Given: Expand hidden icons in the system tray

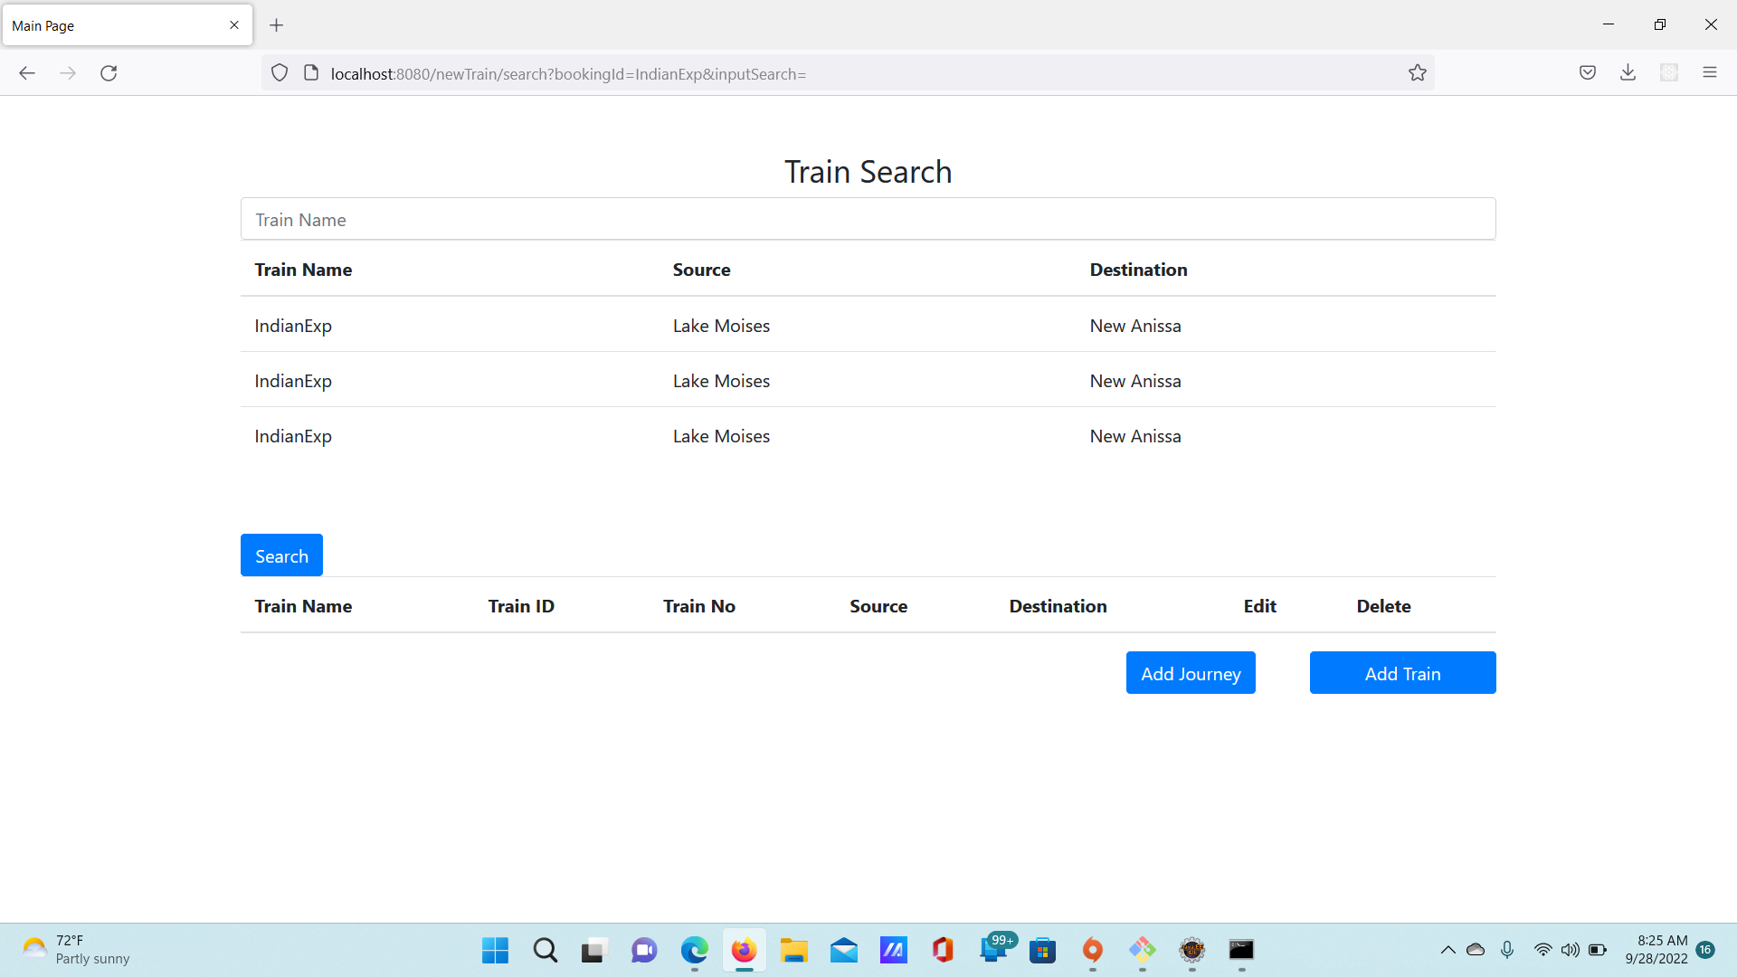Looking at the screenshot, I should 1447,950.
